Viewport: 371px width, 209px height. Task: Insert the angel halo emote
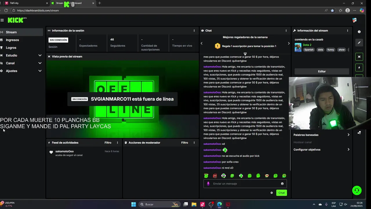coord(206,176)
